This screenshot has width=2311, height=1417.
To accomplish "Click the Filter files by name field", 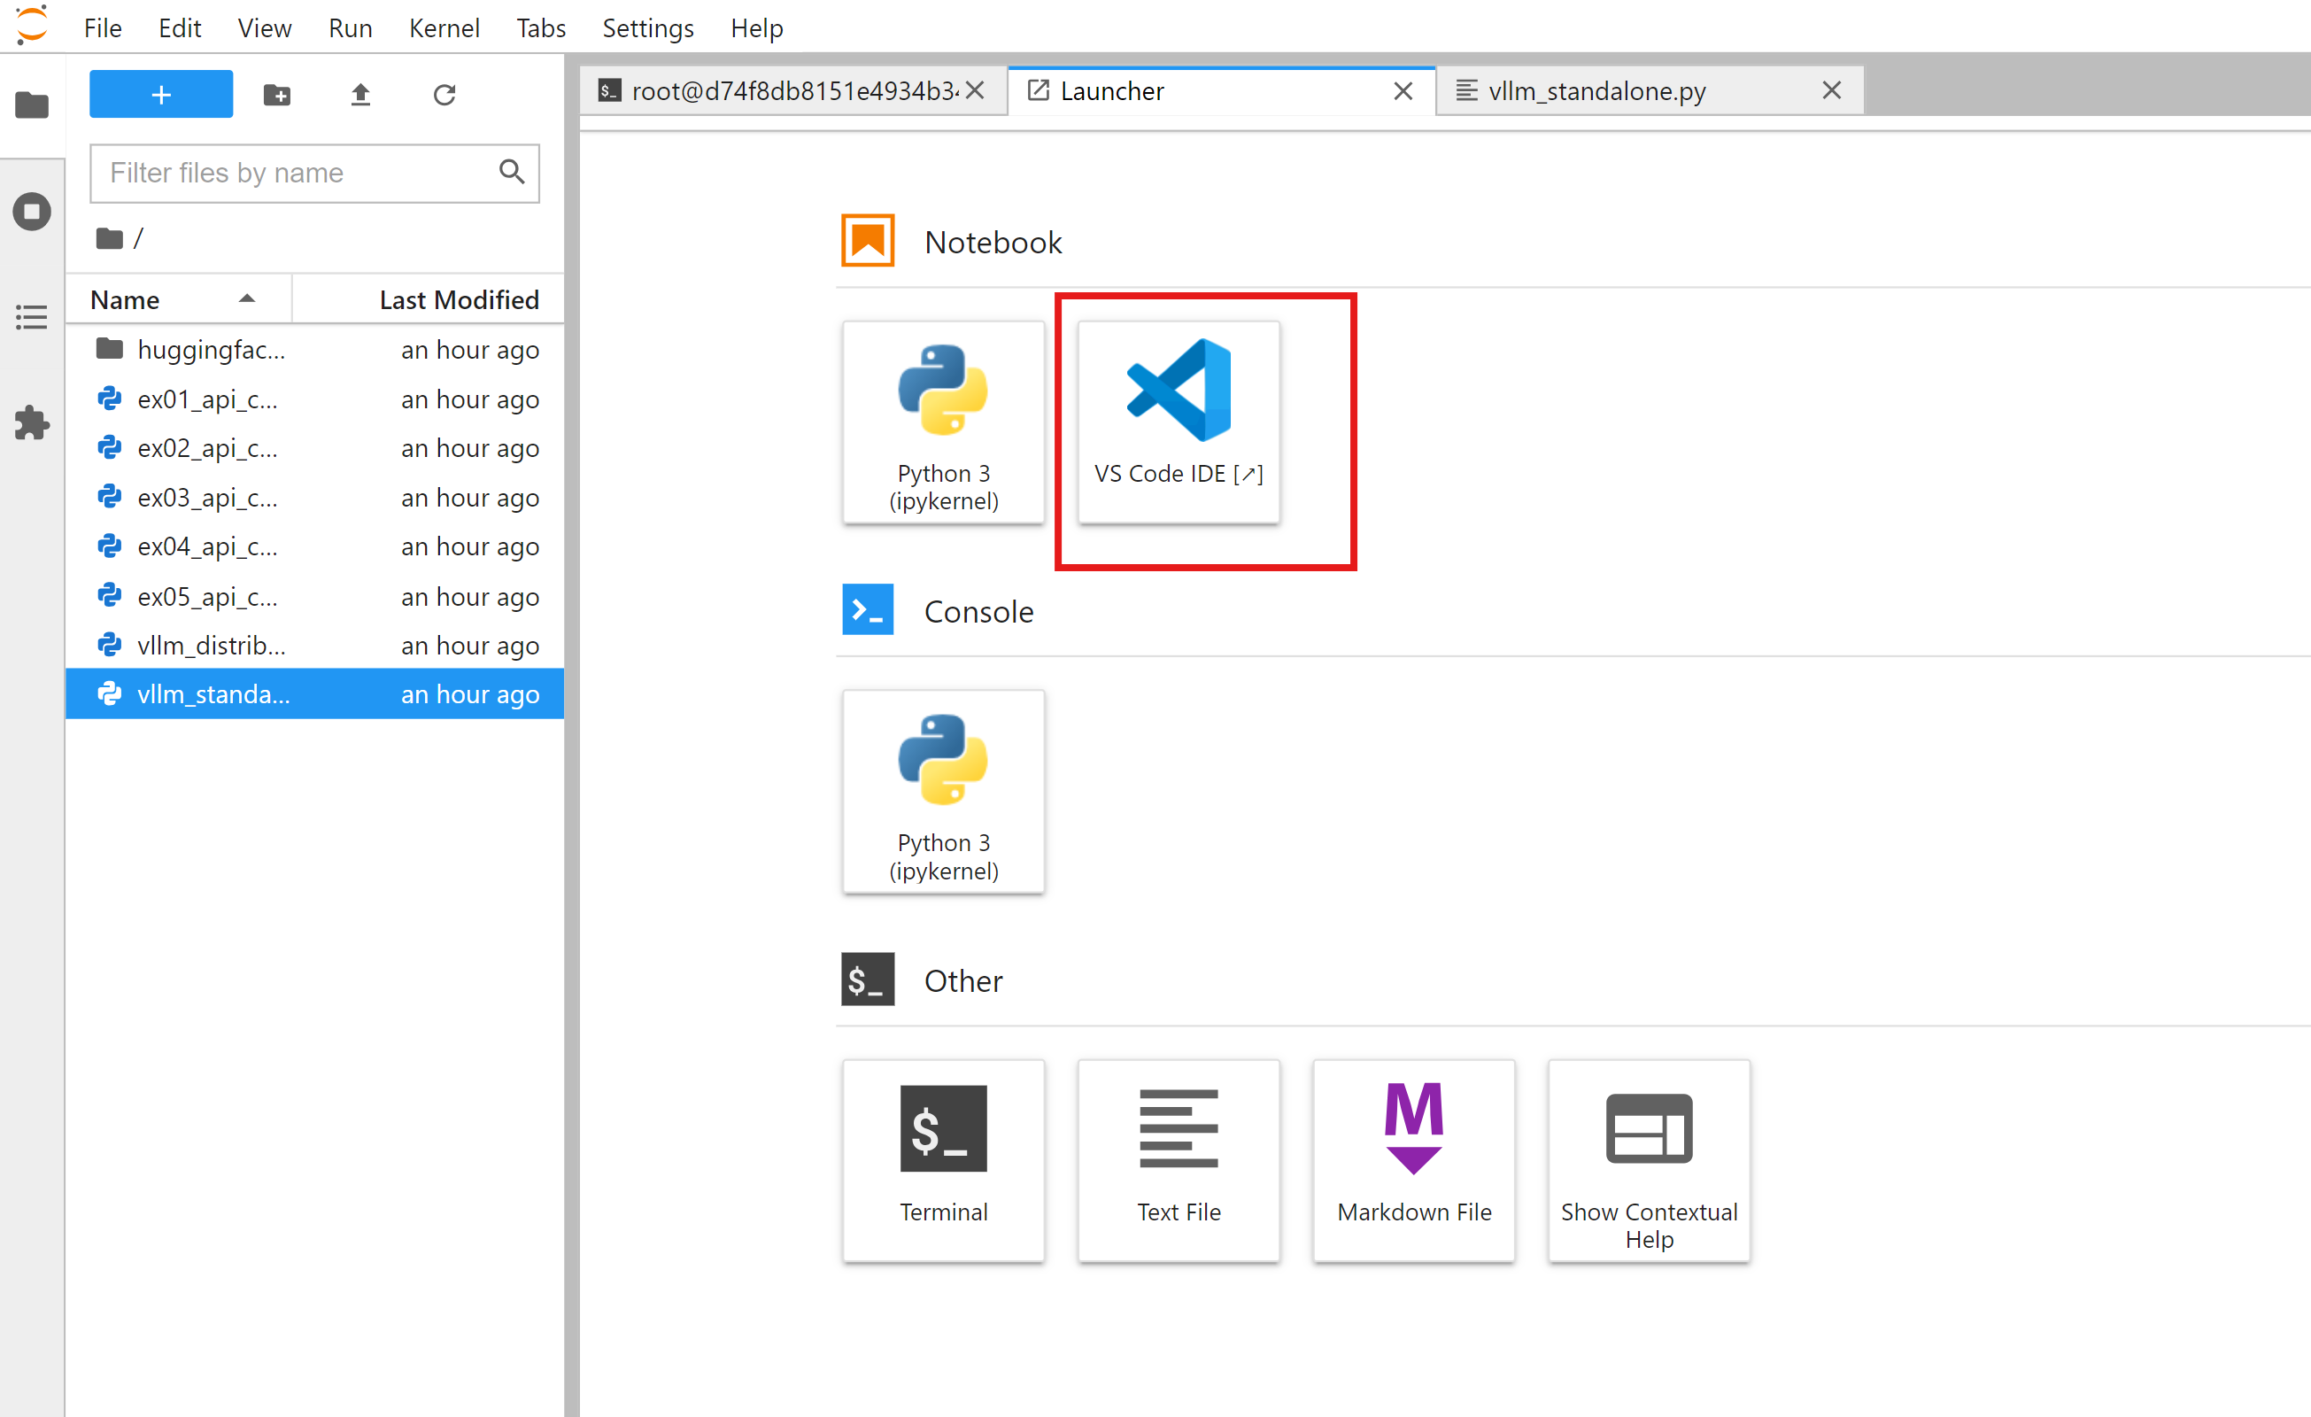I will click(x=315, y=173).
